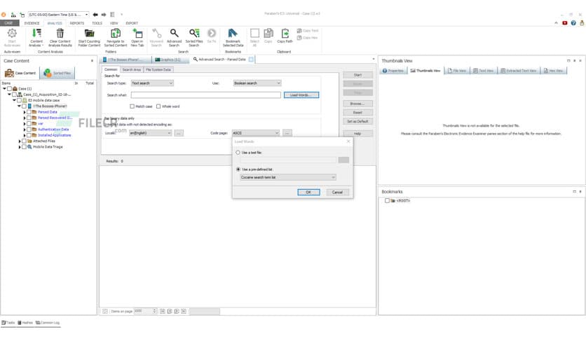Viewport: 586px width, 339px height.
Task: Open the Cocaine search term list dropdown
Action: pos(287,177)
